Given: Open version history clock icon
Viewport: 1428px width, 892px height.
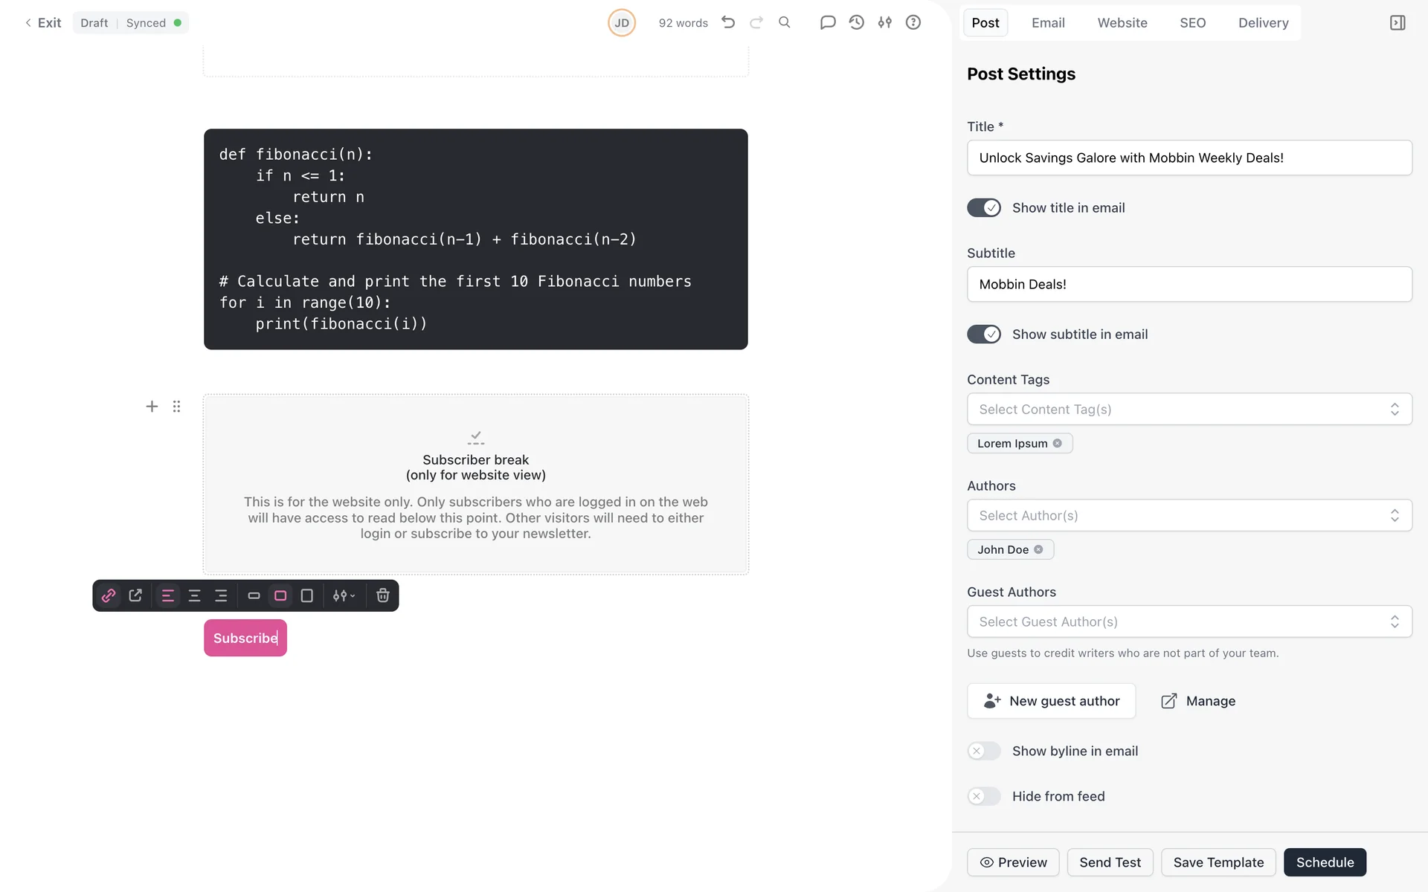Looking at the screenshot, I should (x=856, y=22).
